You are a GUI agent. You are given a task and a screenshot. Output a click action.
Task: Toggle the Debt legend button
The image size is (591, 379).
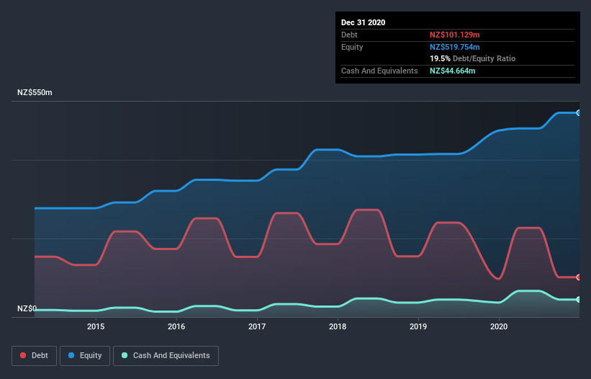(x=34, y=356)
